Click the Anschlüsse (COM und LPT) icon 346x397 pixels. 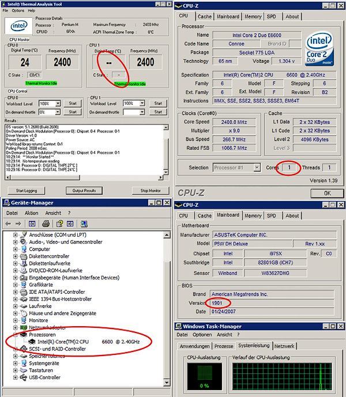click(x=24, y=235)
